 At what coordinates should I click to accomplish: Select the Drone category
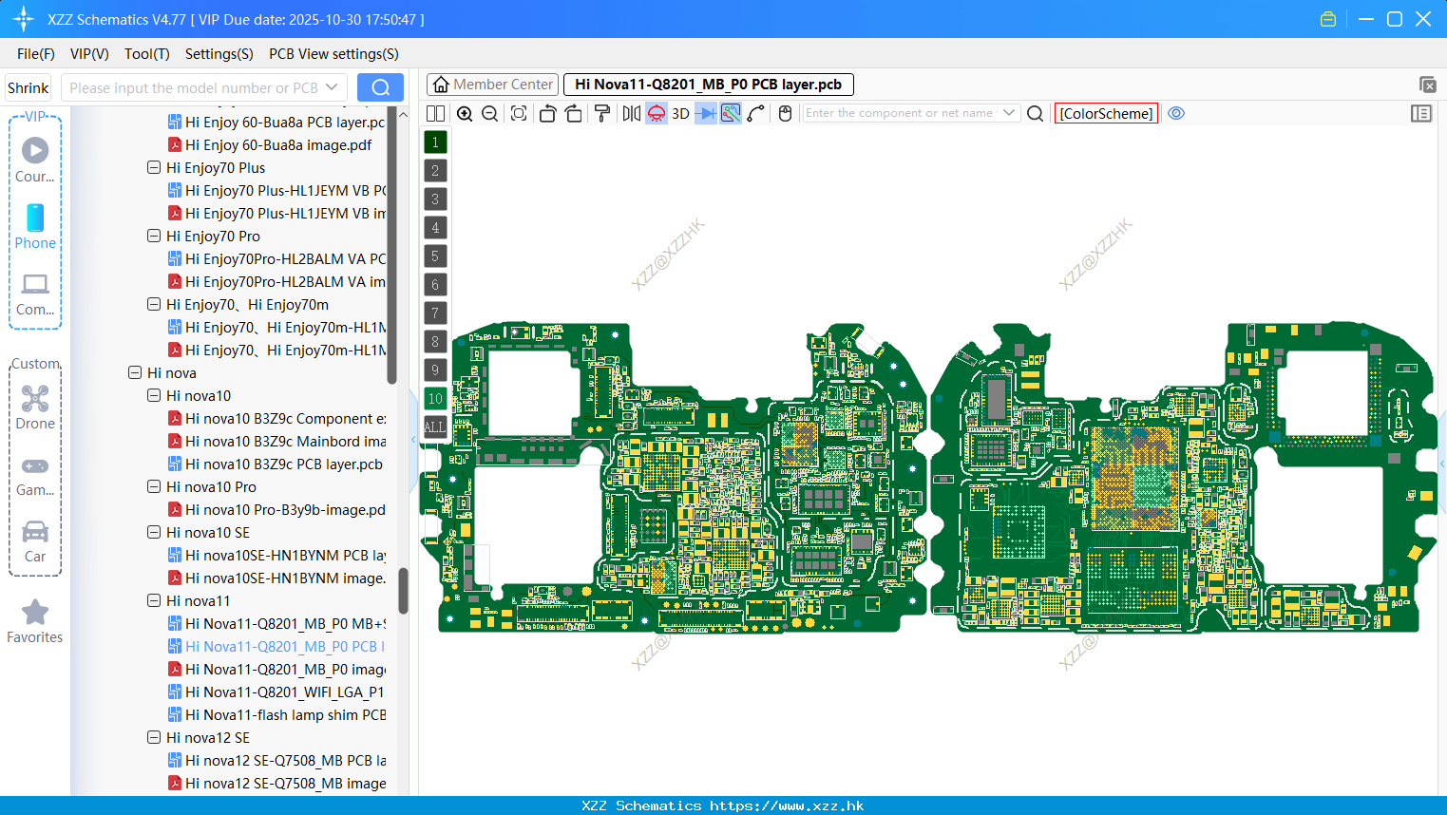click(x=35, y=407)
